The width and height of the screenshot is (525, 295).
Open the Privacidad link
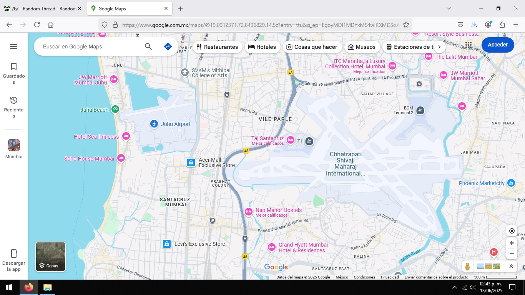tap(390, 277)
